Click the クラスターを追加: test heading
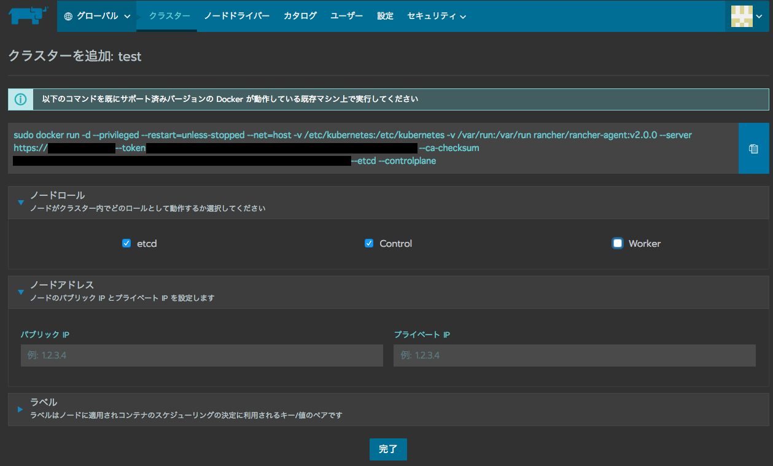The width and height of the screenshot is (773, 466). (74, 56)
